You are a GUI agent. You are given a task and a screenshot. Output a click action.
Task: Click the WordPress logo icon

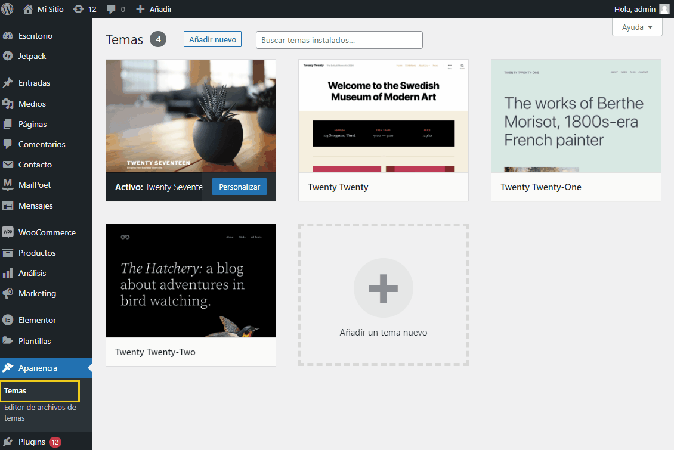[7, 9]
